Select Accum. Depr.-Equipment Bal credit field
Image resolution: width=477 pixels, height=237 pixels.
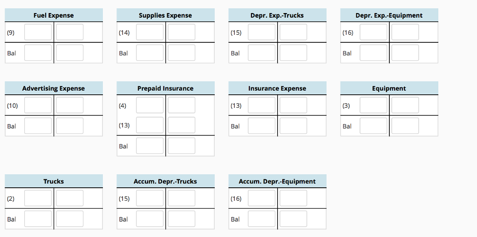tap(293, 219)
